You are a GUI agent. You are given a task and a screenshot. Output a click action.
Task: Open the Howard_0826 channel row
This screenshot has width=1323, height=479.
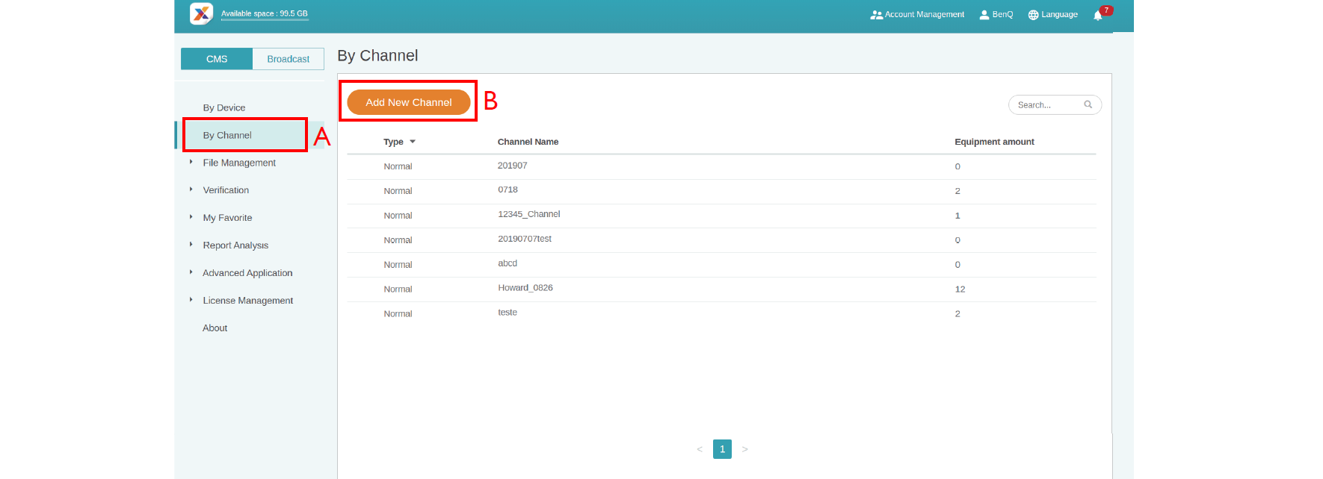tap(525, 288)
